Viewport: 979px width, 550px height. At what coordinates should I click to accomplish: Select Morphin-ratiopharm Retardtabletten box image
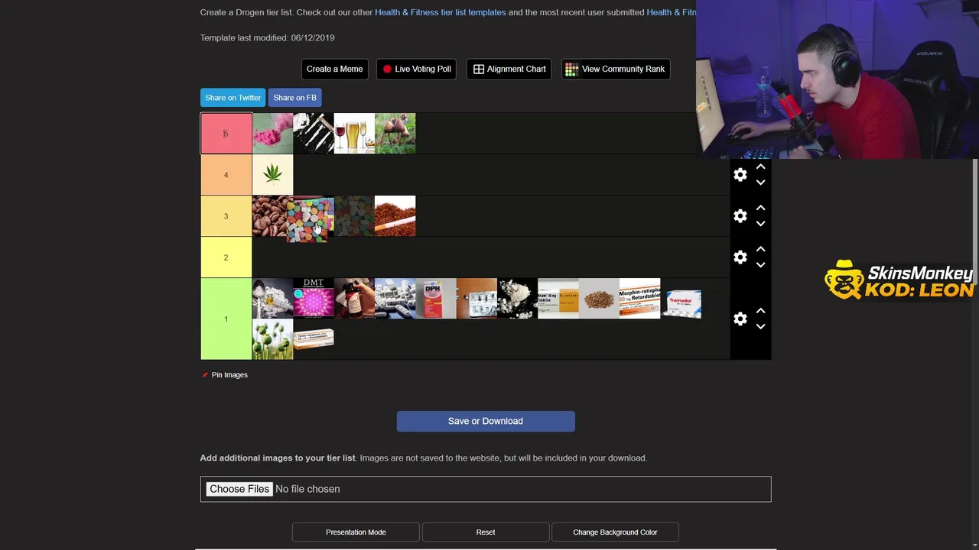[x=640, y=299]
